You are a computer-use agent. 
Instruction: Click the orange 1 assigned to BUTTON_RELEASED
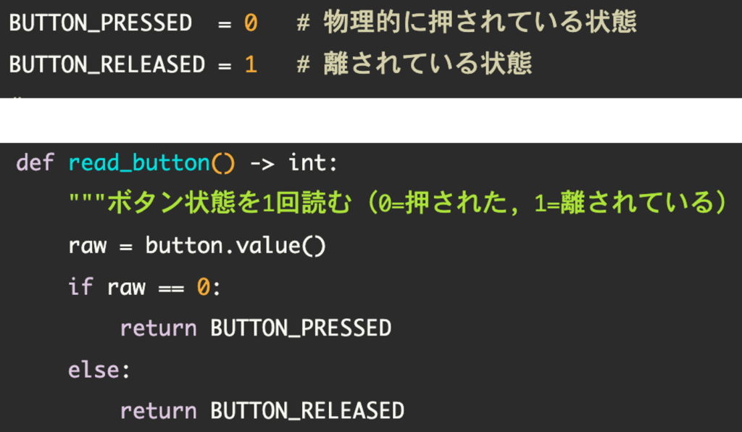point(250,65)
